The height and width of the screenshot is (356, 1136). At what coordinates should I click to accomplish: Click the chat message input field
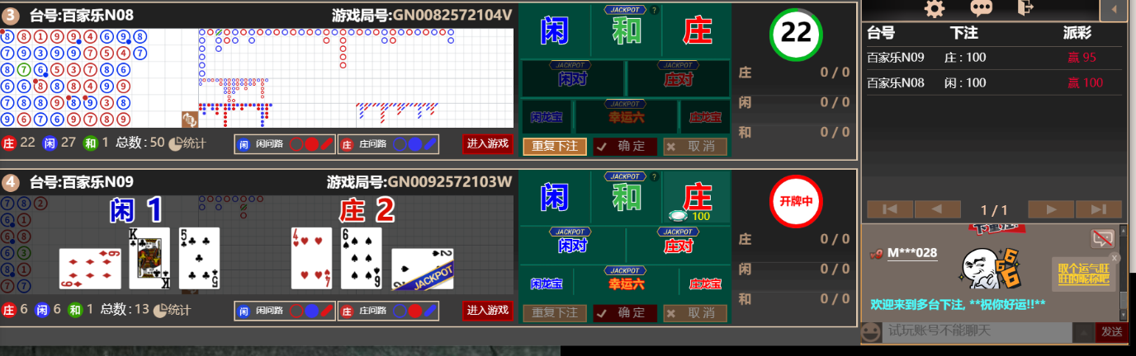point(977,331)
